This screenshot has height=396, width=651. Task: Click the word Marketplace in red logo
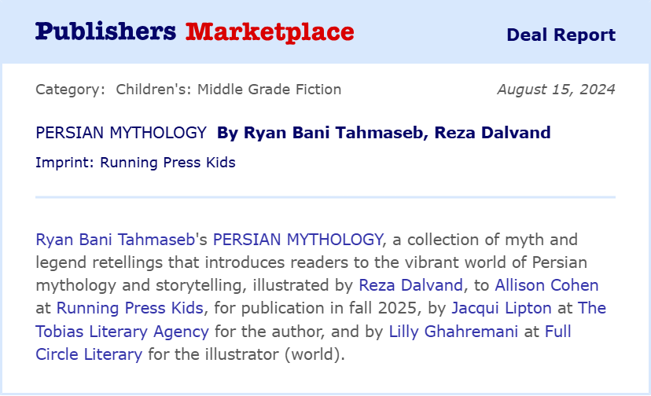[x=270, y=32]
